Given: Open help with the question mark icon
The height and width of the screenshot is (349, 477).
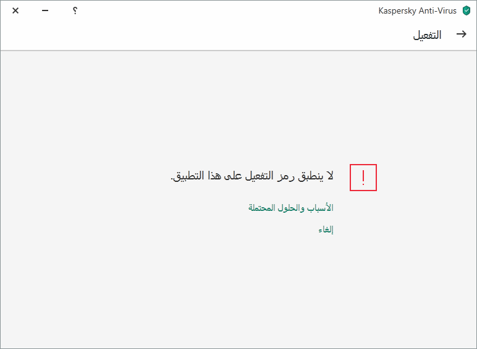Looking at the screenshot, I should (75, 10).
